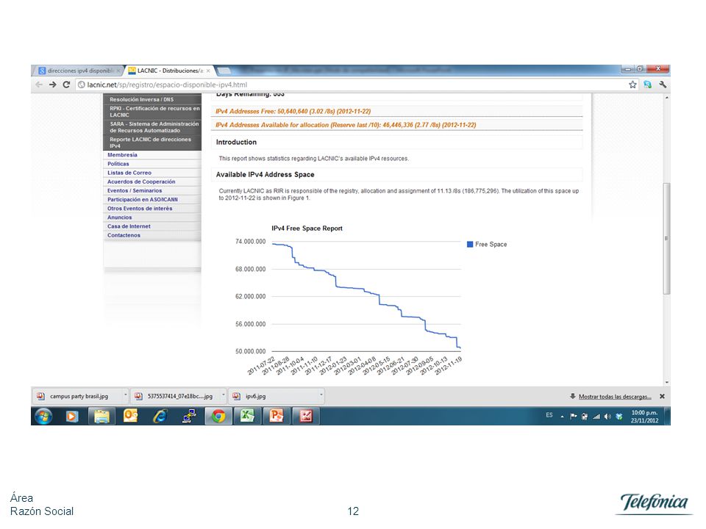Switch to the direcciones ipv4 disponibles tab

tap(77, 71)
